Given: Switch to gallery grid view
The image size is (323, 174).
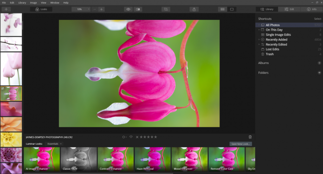Looking at the screenshot, I should pyautogui.click(x=222, y=9).
